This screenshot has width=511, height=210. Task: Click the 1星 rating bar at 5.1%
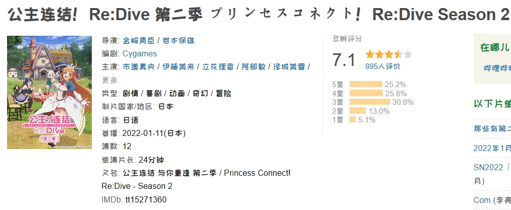point(353,120)
